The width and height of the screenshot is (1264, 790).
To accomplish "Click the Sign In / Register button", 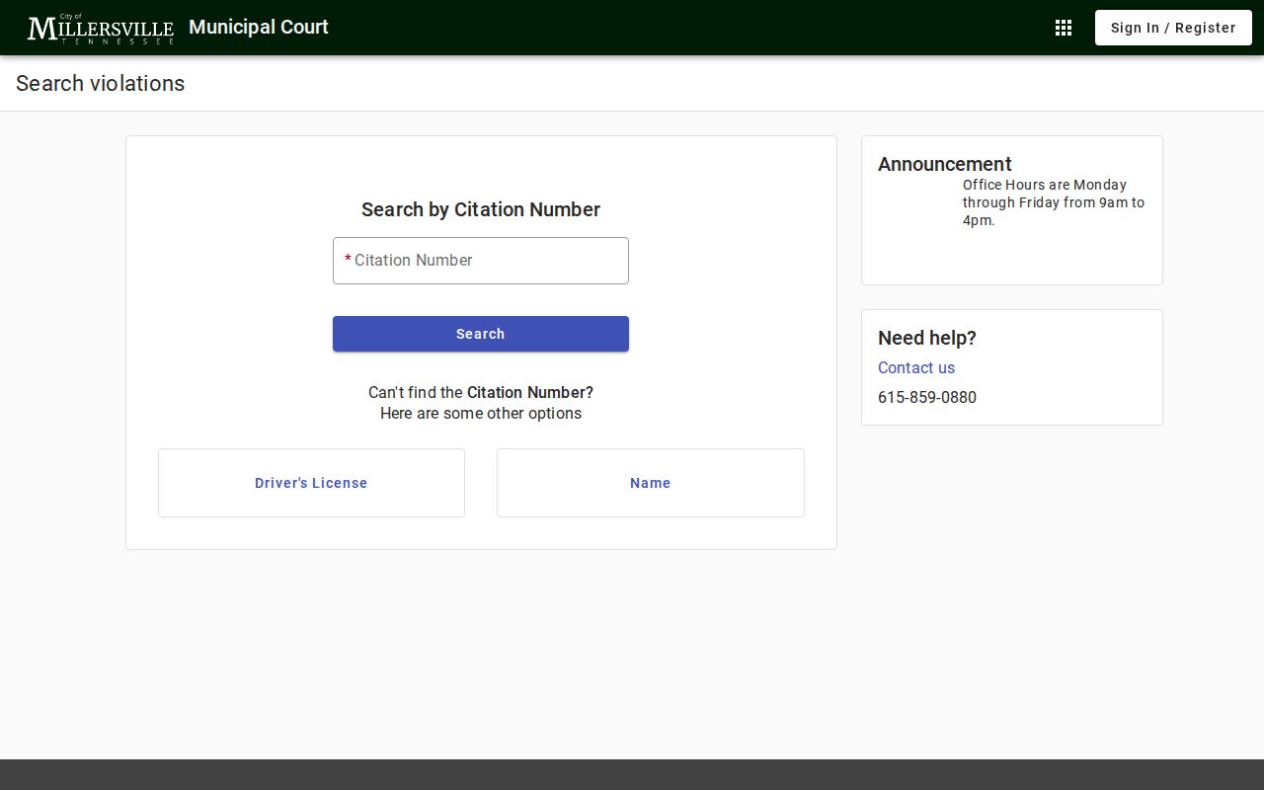I will pyautogui.click(x=1173, y=28).
